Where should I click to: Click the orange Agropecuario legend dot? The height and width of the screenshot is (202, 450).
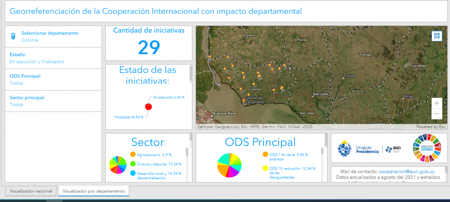point(132,154)
